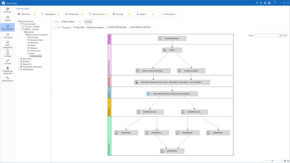Open Alle Assistenten
Viewport: 290px width, 163px height.
coord(169,14)
